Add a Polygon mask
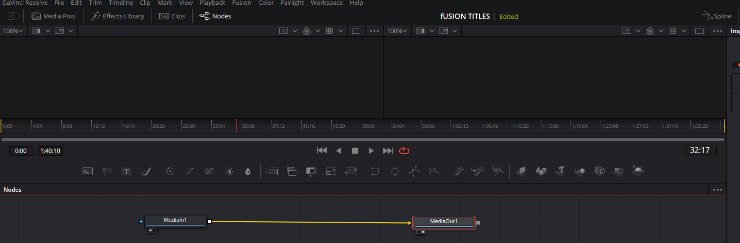Screen dimensions: 740x243 (414, 171)
